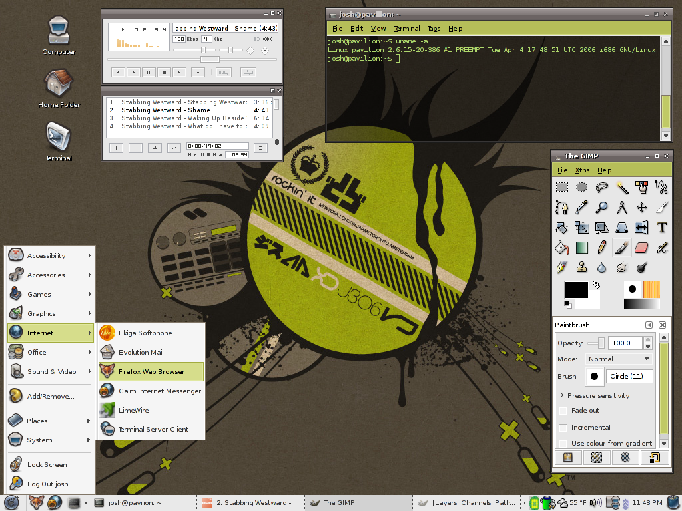
Task: Open the Accessibility submenu
Action: click(51, 255)
